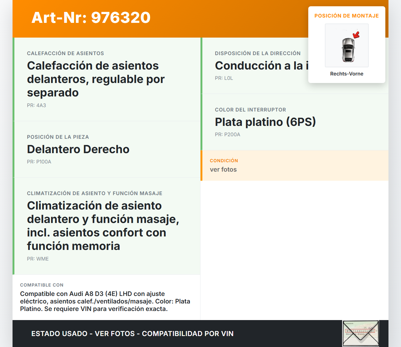Click the seat heating description text
Screen dimensions: 401x347
click(96, 79)
